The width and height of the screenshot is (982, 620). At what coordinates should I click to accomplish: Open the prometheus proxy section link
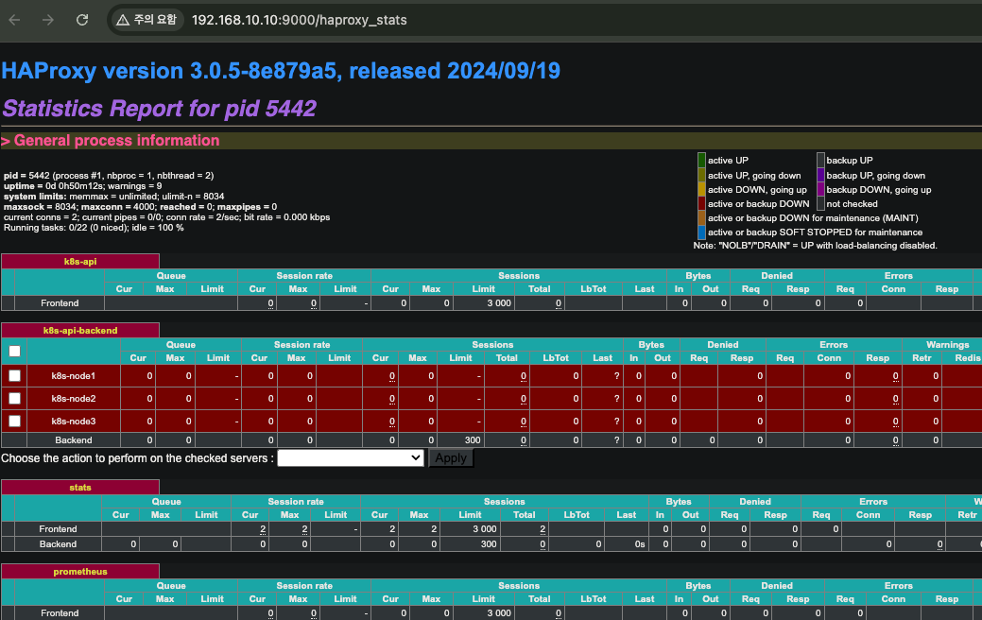(80, 571)
